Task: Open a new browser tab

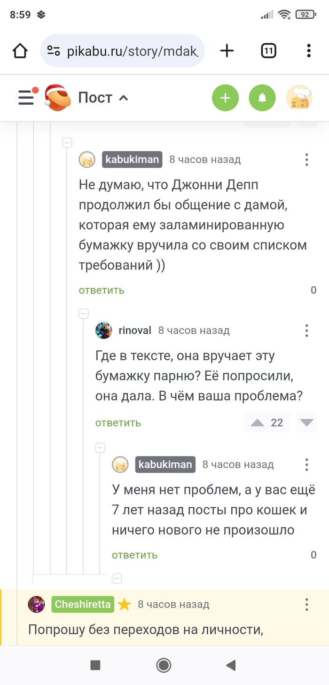Action: (x=227, y=51)
